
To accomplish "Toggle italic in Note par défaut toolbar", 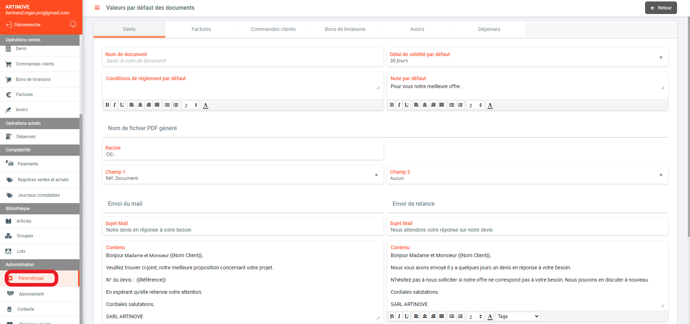I will point(399,105).
